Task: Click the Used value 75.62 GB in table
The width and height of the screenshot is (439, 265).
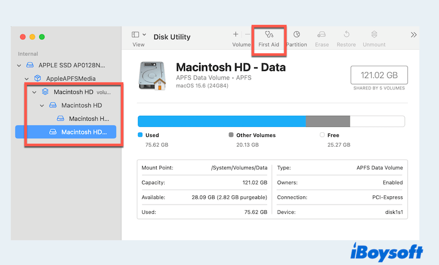Action: tap(256, 212)
